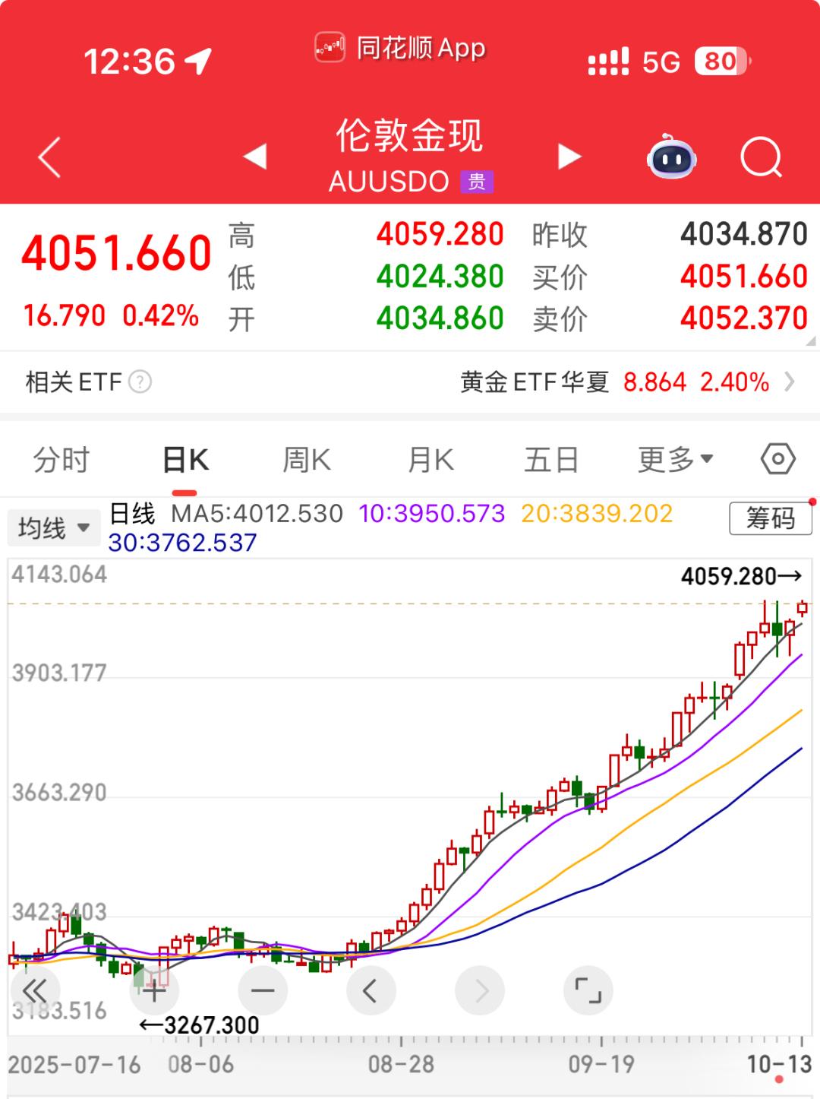Switch to previous instrument with left triangle
This screenshot has width=820, height=1099.
point(255,157)
